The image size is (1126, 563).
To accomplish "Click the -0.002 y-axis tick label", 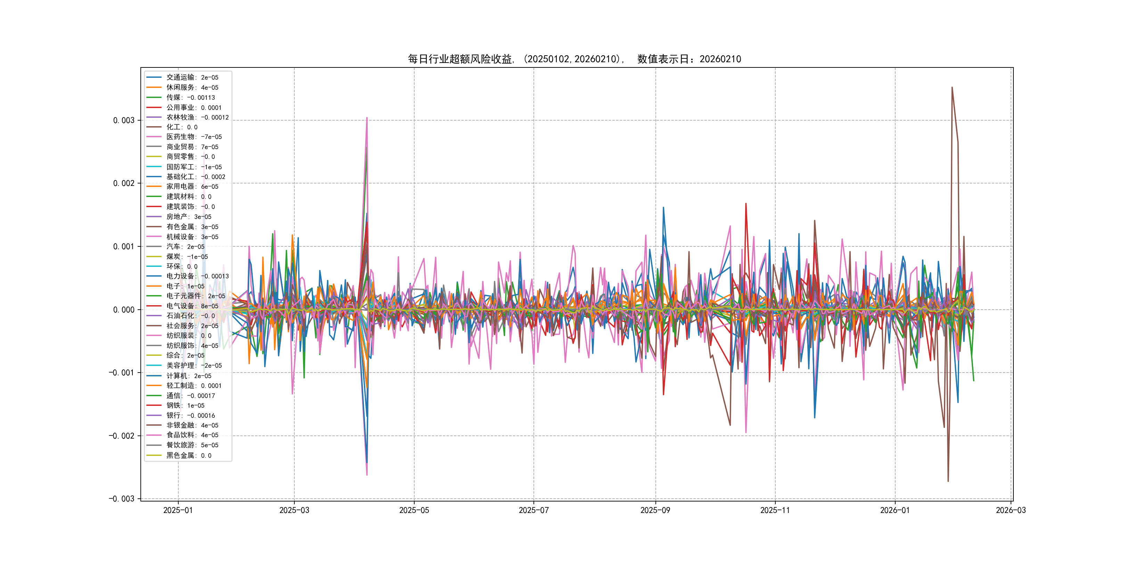I will 122,436.
